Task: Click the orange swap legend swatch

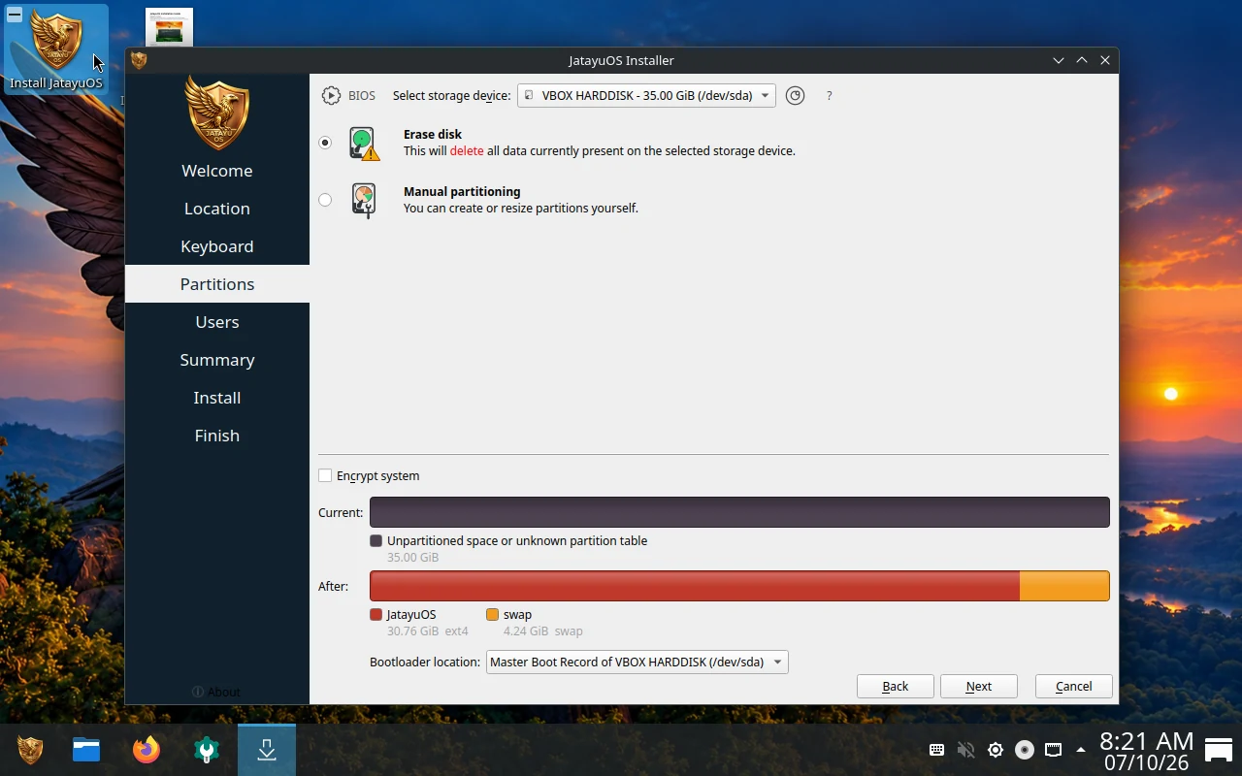Action: click(492, 614)
